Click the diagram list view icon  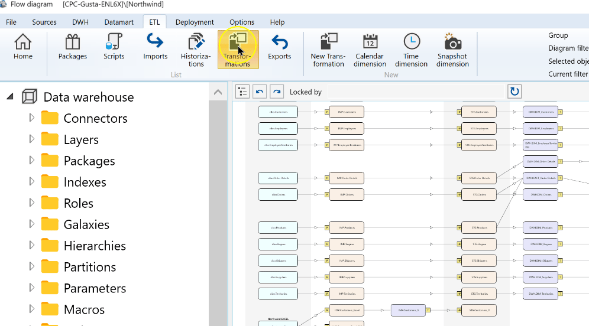click(242, 92)
